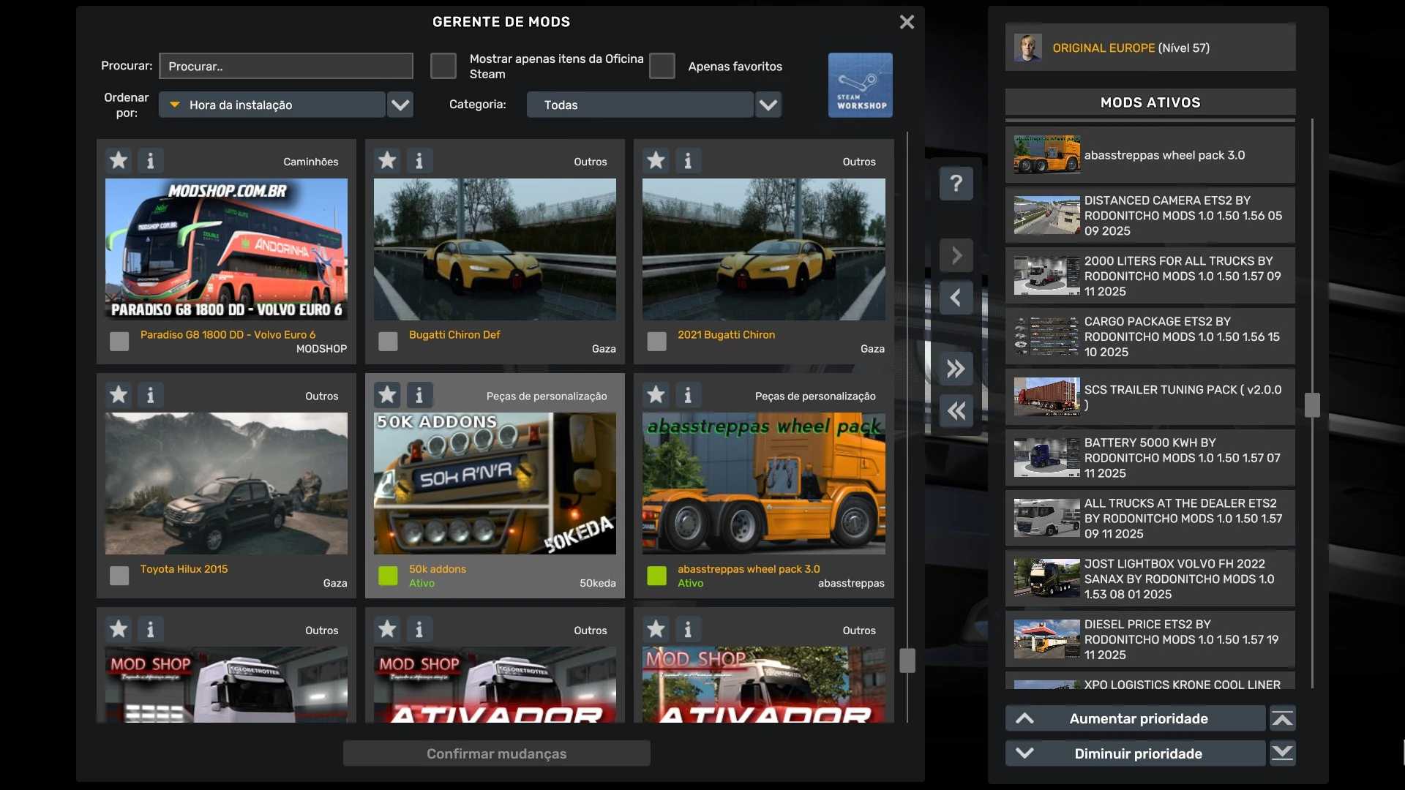Move all mods to active with double-right arrows
The height and width of the screenshot is (790, 1405).
click(x=956, y=369)
